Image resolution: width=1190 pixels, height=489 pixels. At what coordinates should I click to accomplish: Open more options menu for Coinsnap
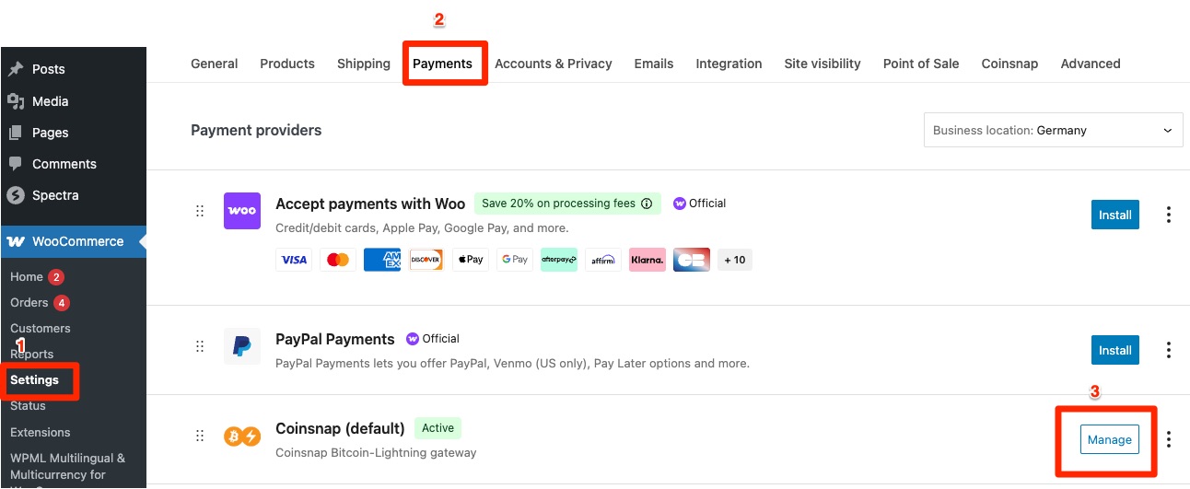point(1169,439)
